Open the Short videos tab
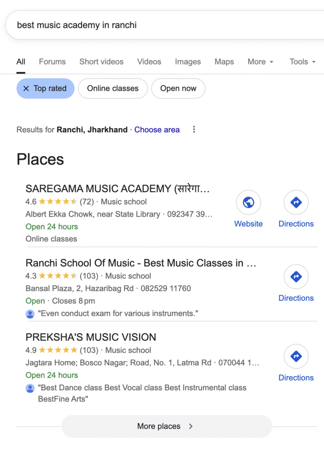Screen dimensions: 324x449 (101, 62)
